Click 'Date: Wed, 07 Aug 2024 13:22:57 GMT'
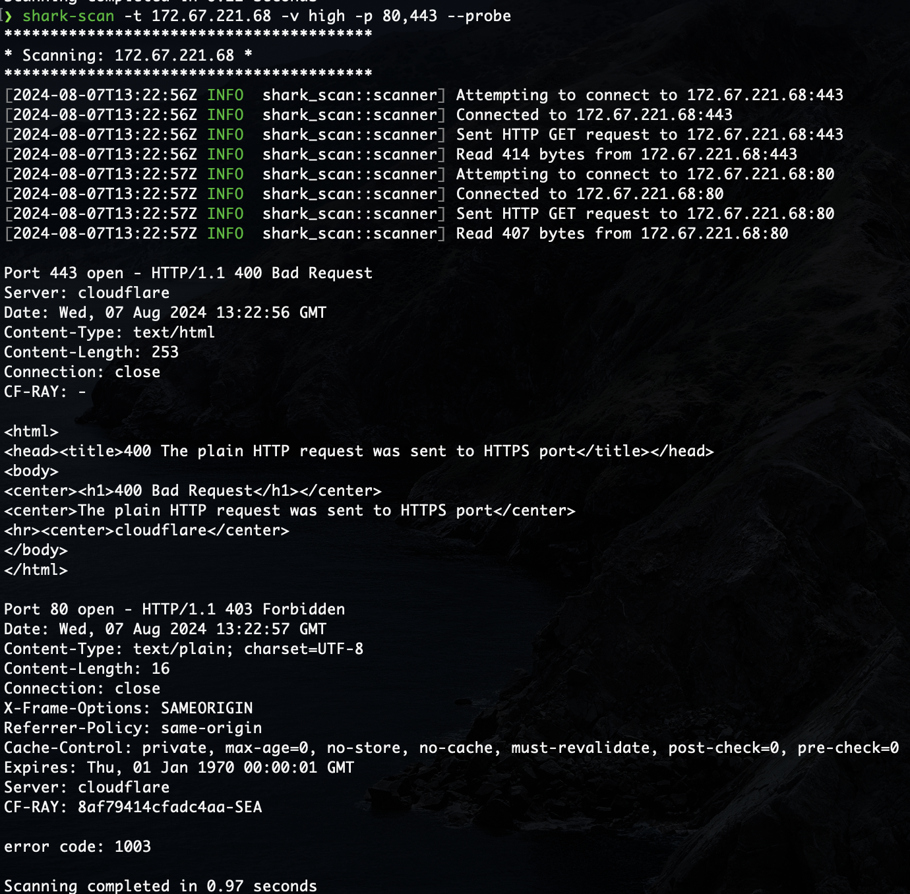This screenshot has width=910, height=894. tap(165, 629)
